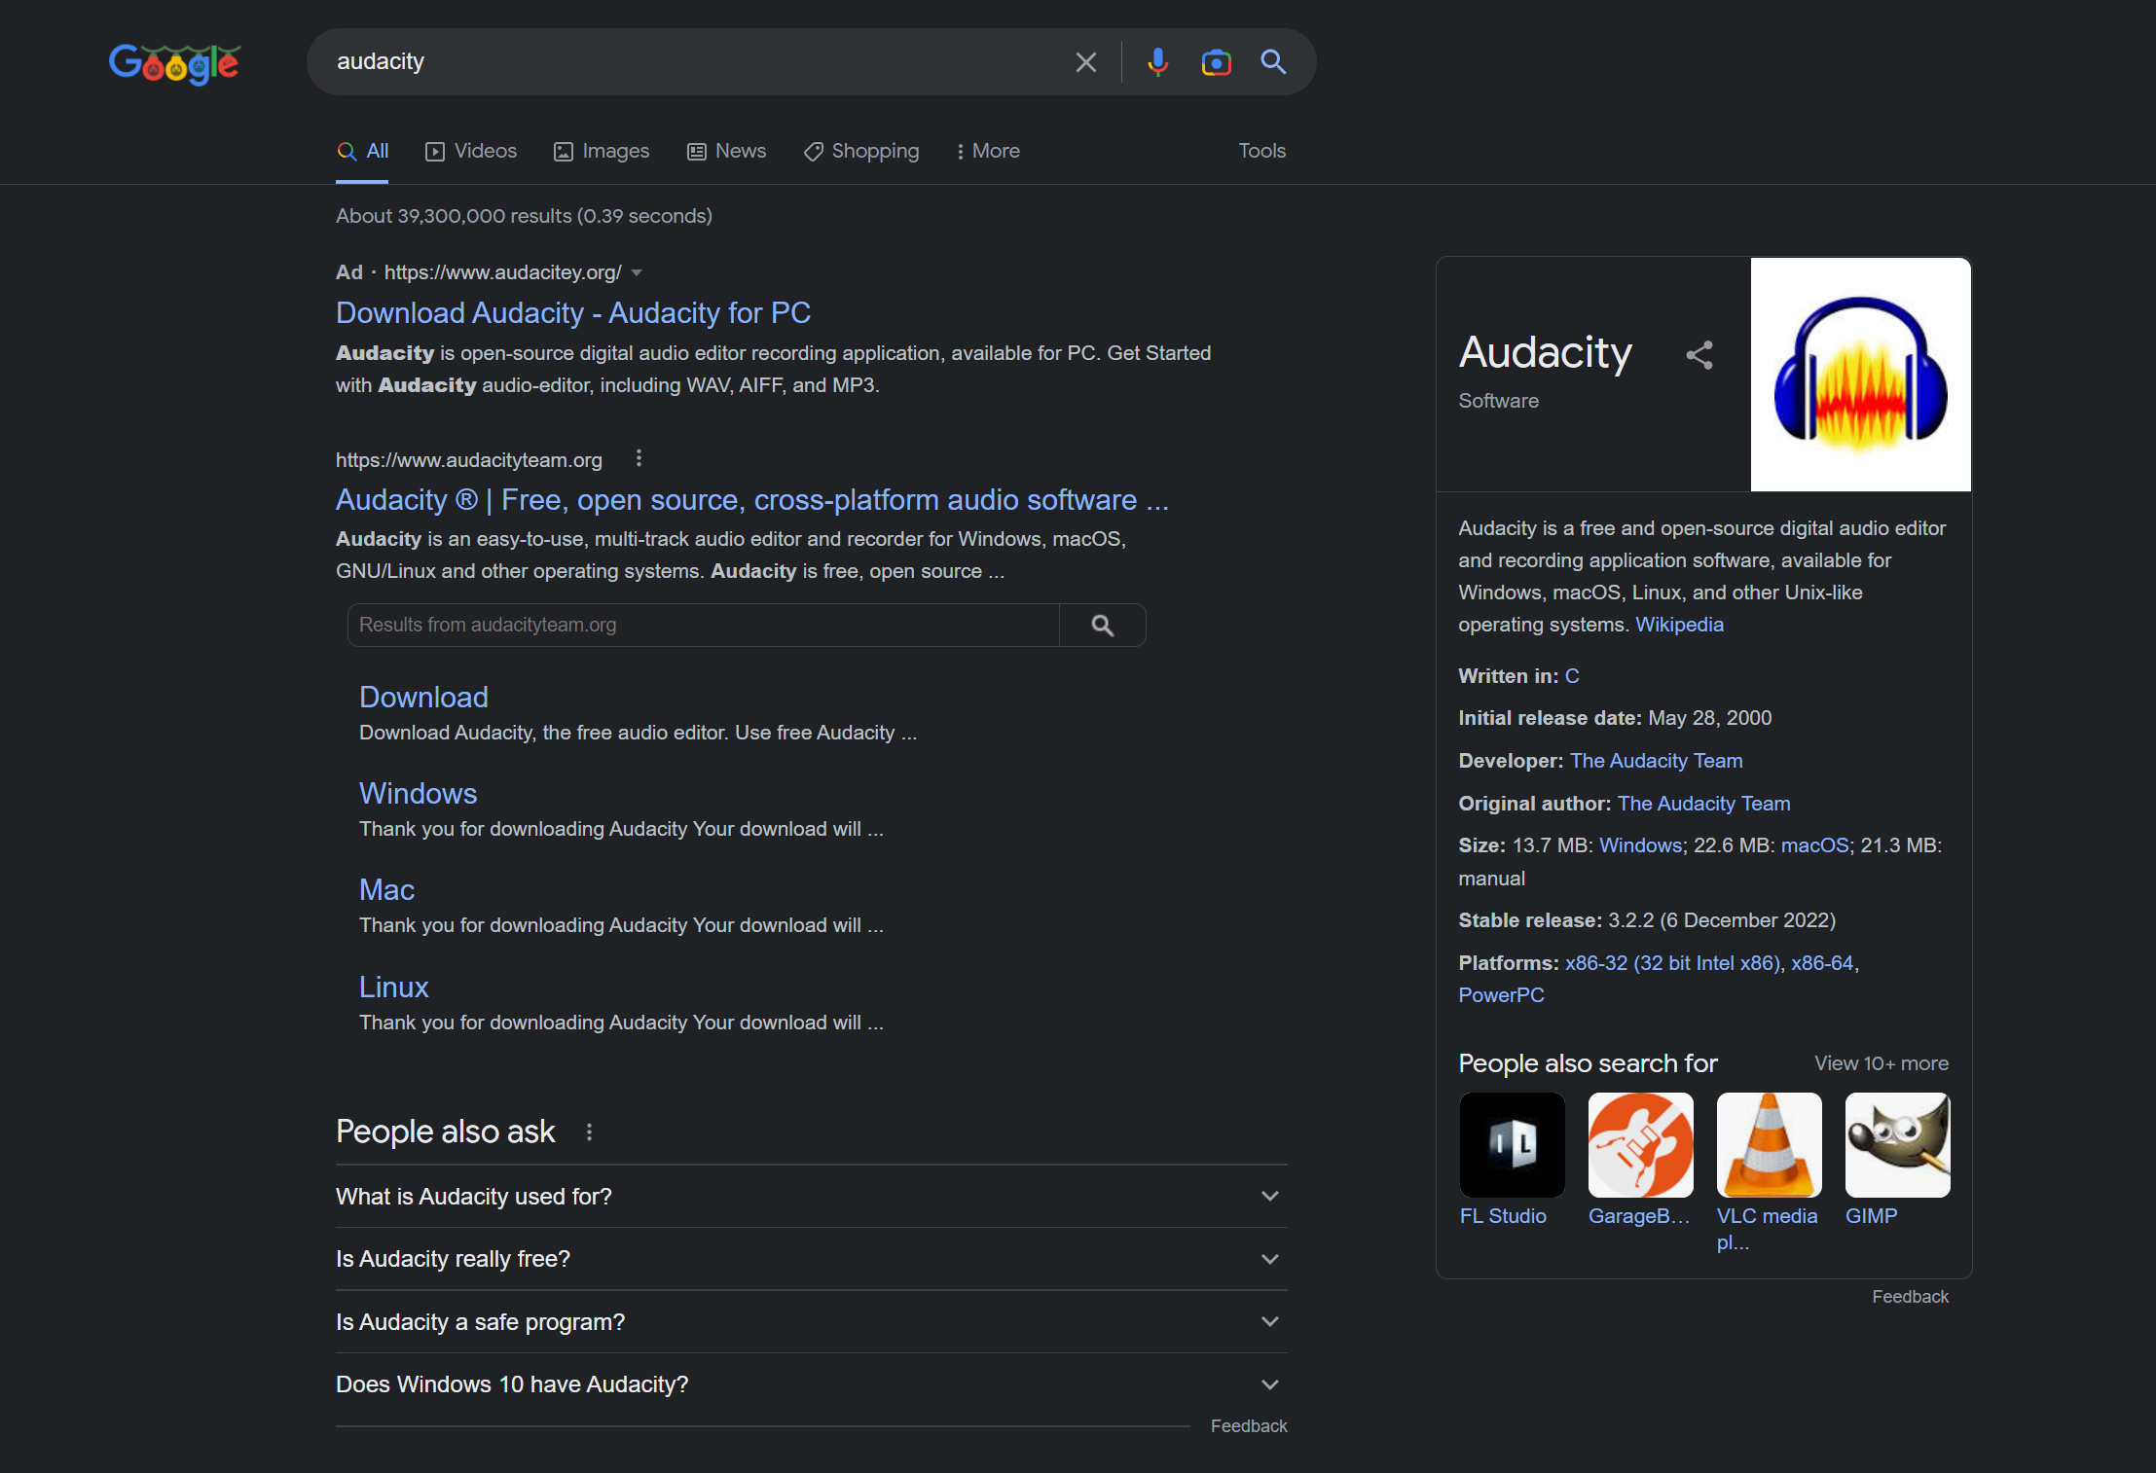This screenshot has width=2156, height=1473.
Task: Open the x86-32 (32 bit Intel x86) link
Action: tap(1672, 963)
